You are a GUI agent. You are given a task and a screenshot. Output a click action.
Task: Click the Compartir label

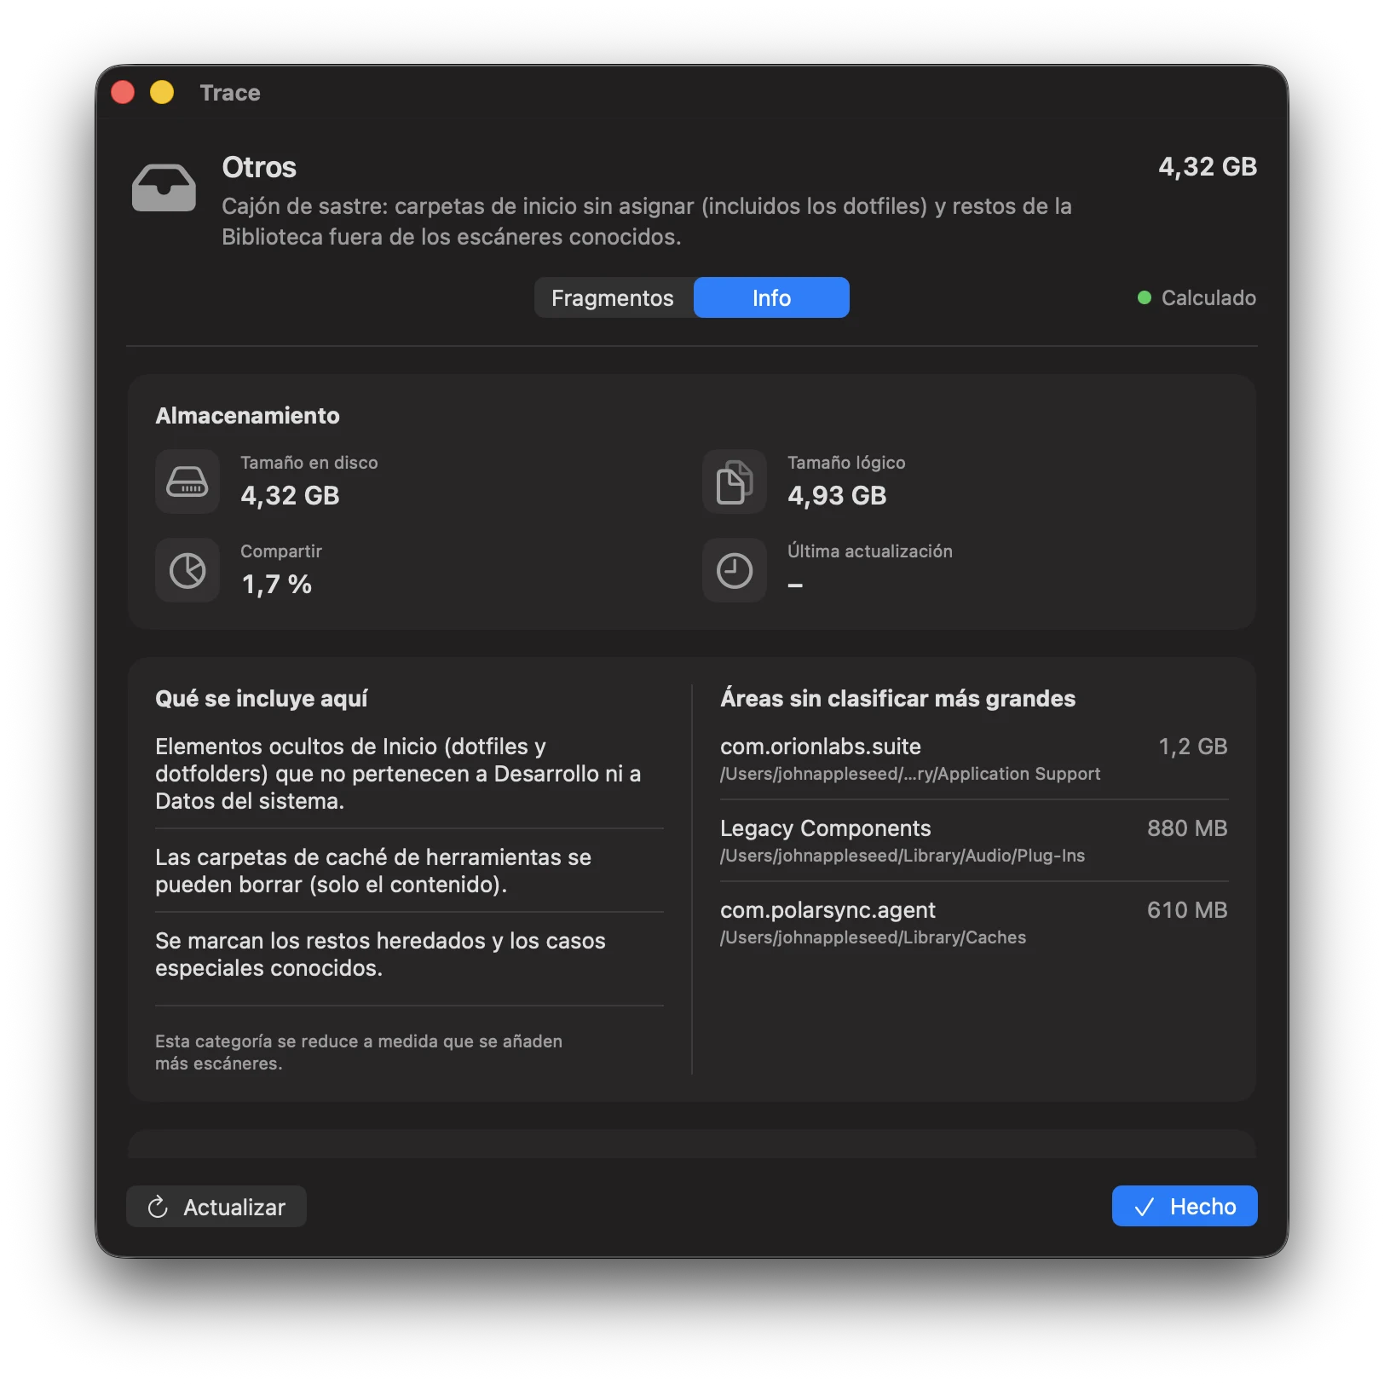(x=281, y=551)
